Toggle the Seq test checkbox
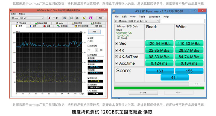 (x=116, y=43)
